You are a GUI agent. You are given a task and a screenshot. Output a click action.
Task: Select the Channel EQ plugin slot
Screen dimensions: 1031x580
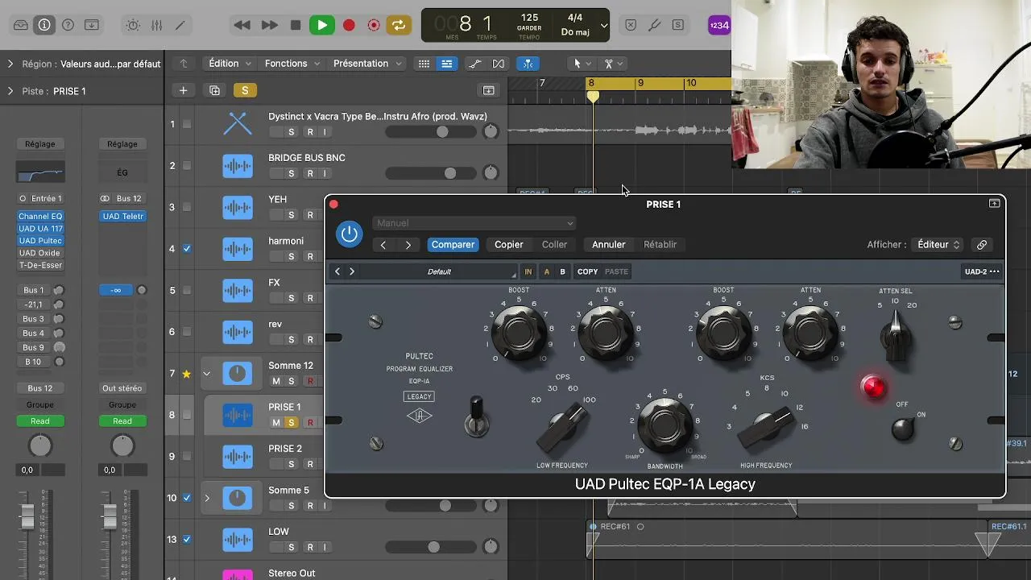(x=40, y=217)
